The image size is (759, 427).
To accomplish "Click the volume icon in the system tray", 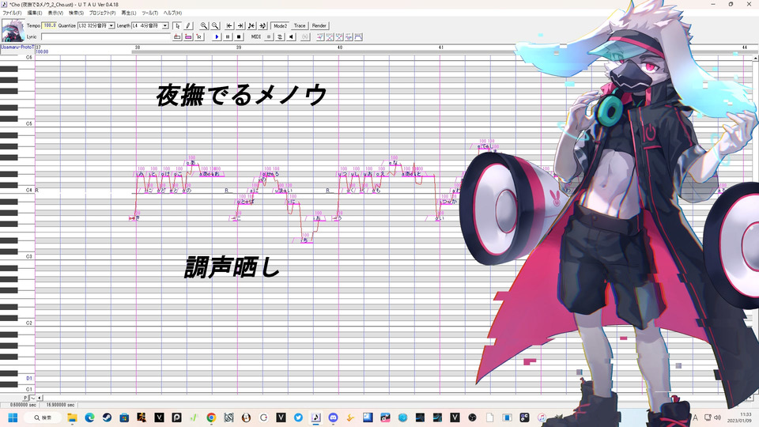I will [x=717, y=418].
